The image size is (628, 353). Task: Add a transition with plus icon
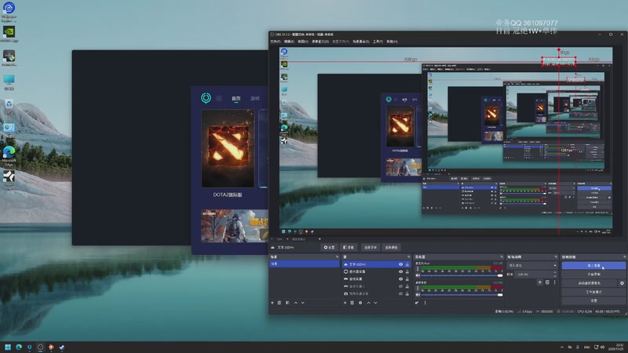(539, 282)
